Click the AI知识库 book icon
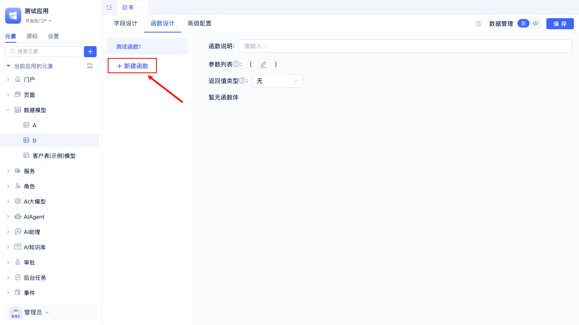The image size is (579, 325). pyautogui.click(x=18, y=247)
